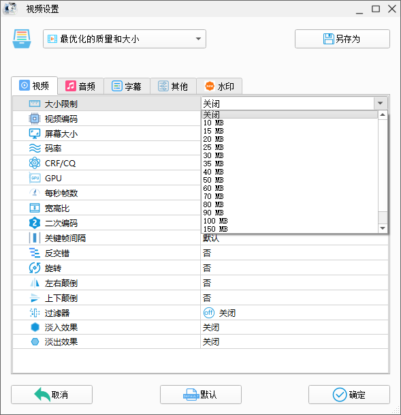This screenshot has width=401, height=415.
Task: Click the 默认 button at bottom
Action: point(201,395)
